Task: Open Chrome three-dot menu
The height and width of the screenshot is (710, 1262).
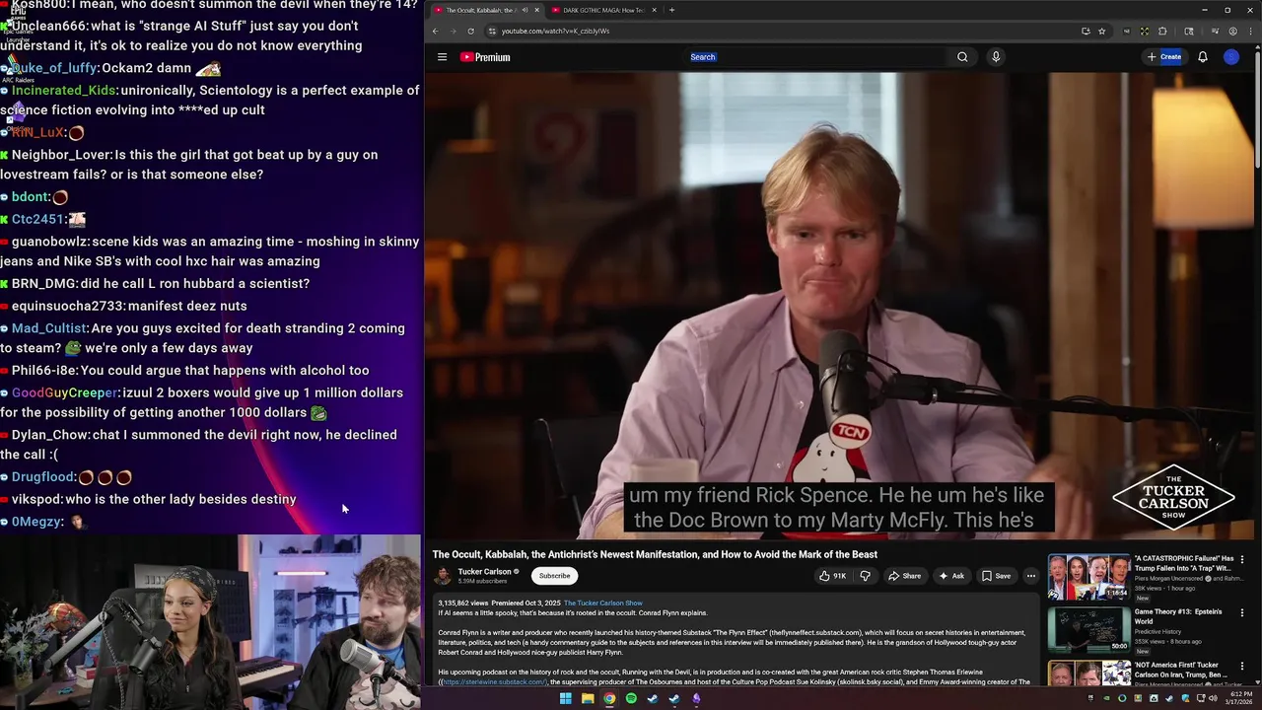Action: click(x=1251, y=31)
